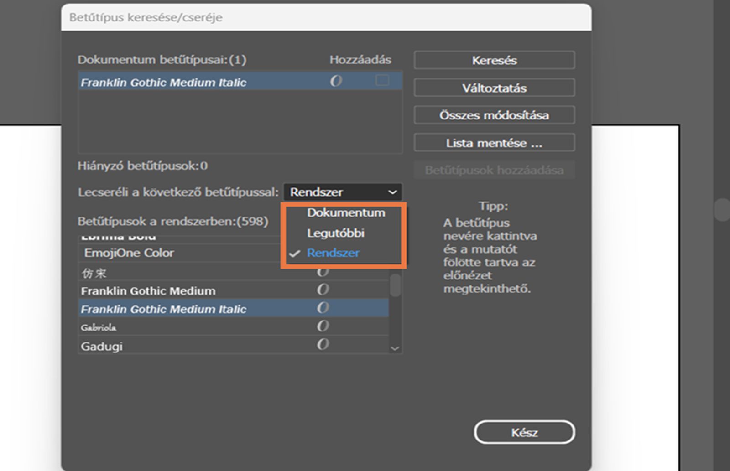Image resolution: width=730 pixels, height=471 pixels.
Task: Open the Lecseréli a következő betűtípussal dropdown
Action: [343, 192]
